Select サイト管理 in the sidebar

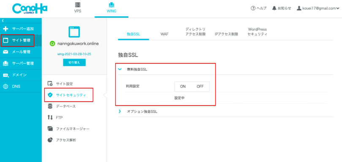(x=21, y=40)
